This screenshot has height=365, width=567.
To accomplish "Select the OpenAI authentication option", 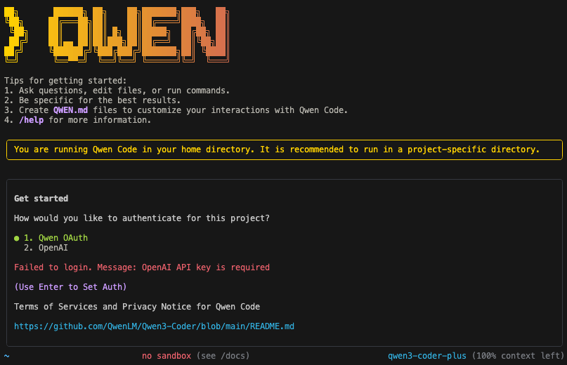I will [46, 248].
